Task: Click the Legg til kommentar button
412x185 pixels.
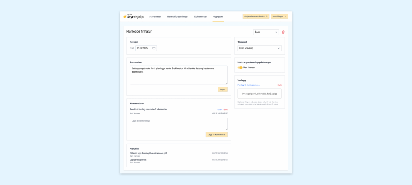Action: tap(216, 135)
